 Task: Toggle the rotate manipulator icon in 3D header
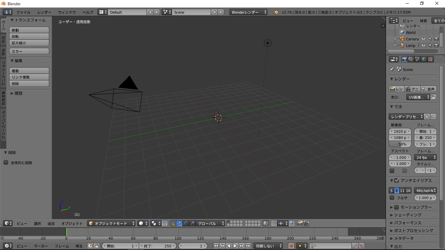coord(186,223)
